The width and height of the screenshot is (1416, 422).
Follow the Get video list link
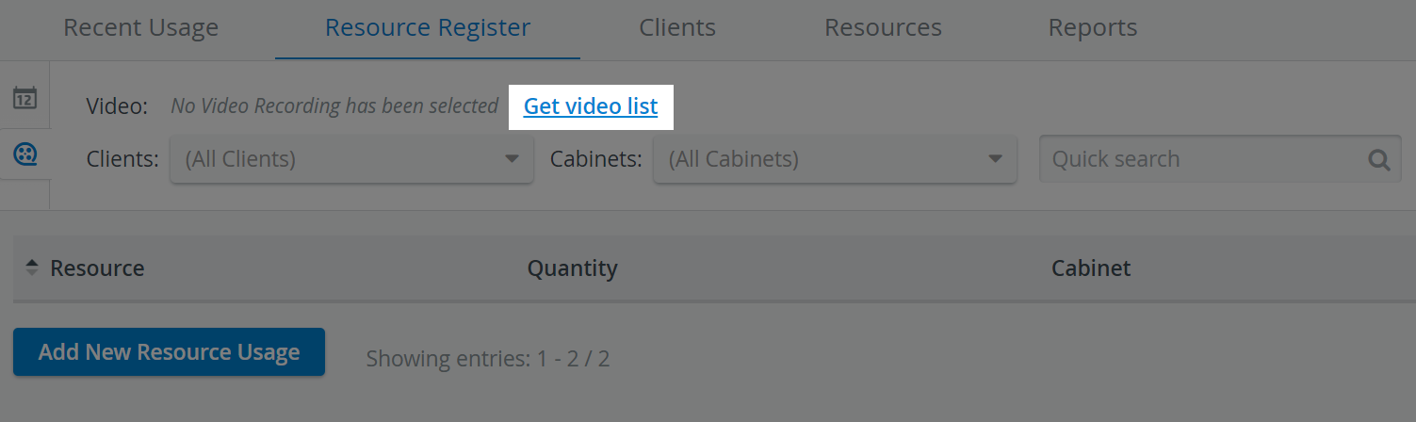click(x=591, y=106)
